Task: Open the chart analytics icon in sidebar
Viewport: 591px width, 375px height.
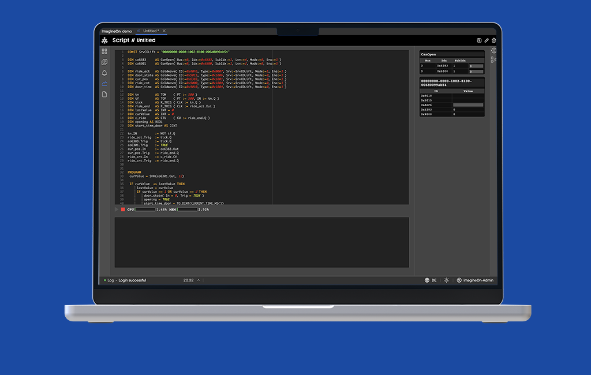Action: pyautogui.click(x=104, y=84)
